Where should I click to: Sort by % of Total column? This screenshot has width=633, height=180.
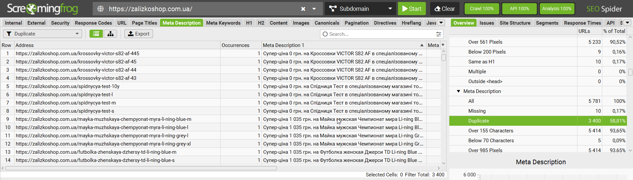[614, 31]
